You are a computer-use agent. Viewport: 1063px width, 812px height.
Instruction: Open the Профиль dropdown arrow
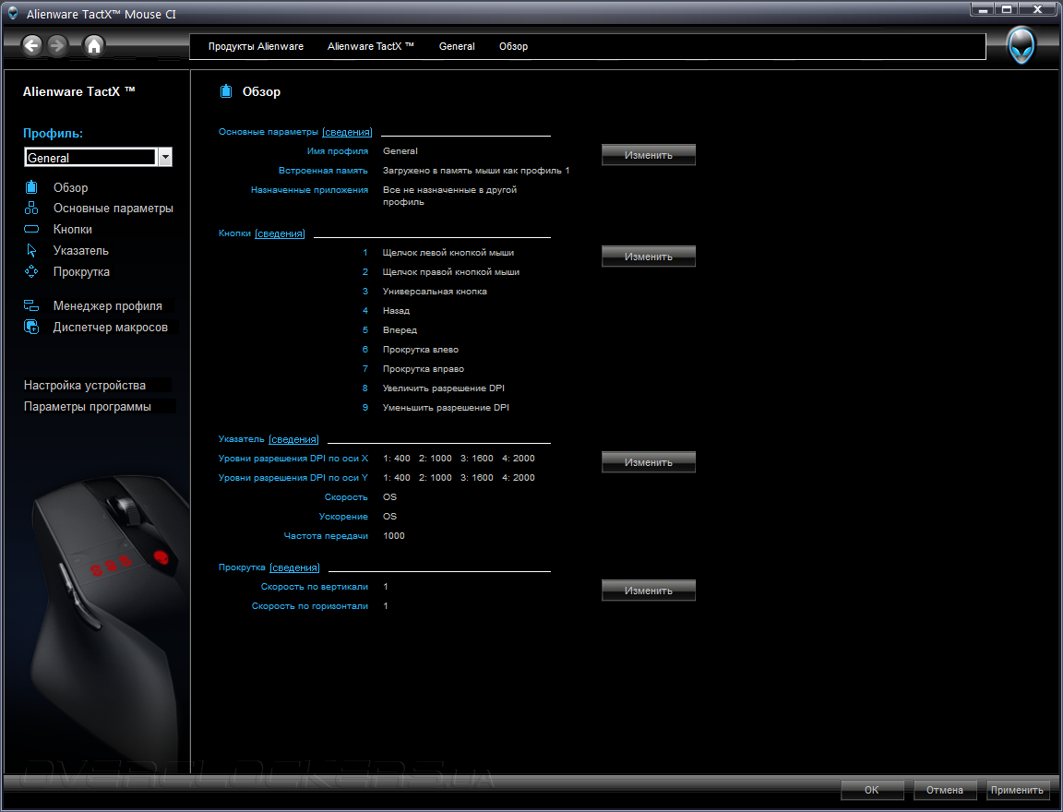click(165, 157)
